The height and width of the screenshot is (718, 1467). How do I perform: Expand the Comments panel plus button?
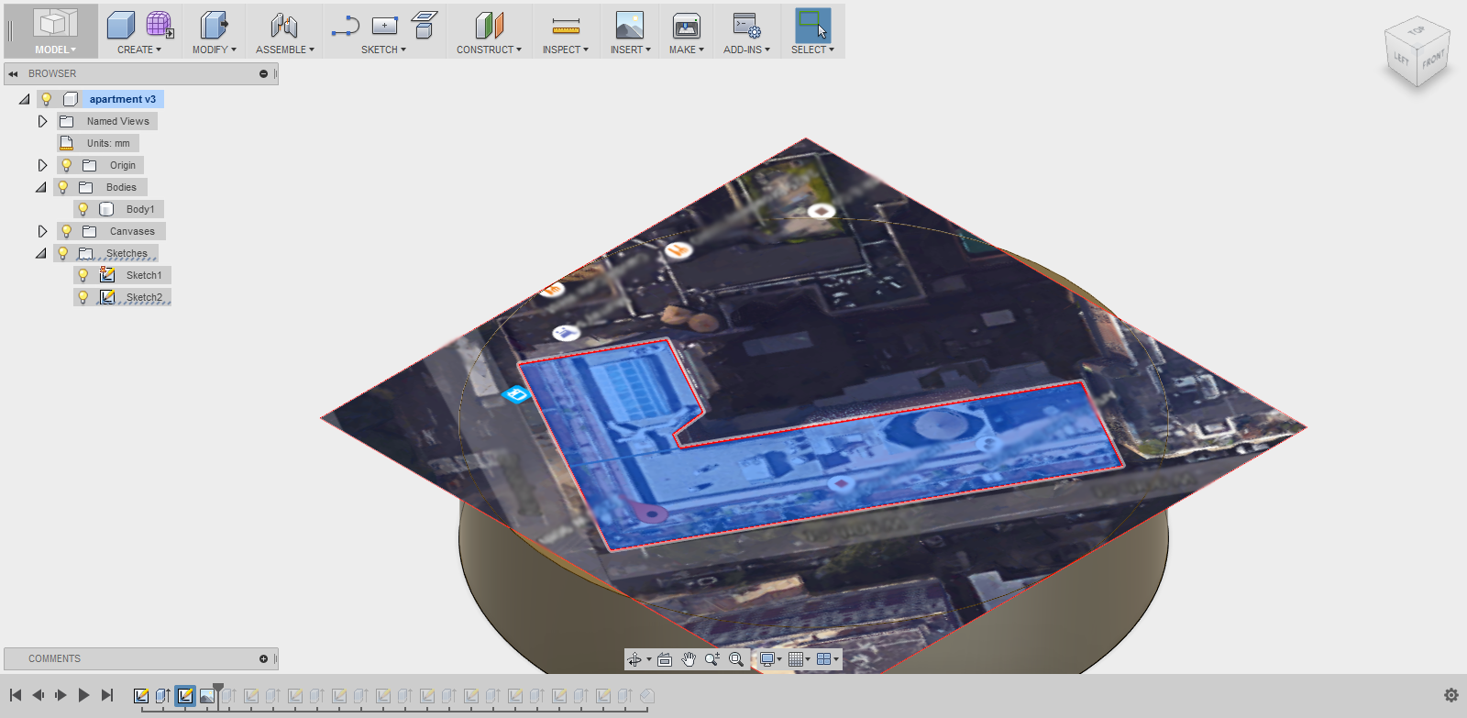tap(263, 658)
